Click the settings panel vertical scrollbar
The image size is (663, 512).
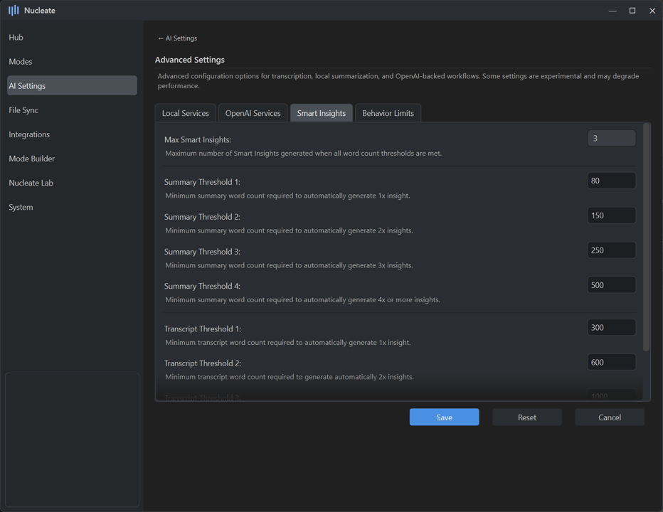(x=646, y=238)
